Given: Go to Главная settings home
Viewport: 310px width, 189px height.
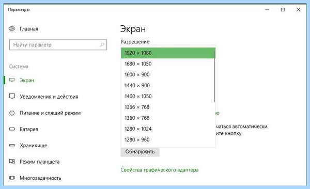Looking at the screenshot, I should (x=29, y=29).
